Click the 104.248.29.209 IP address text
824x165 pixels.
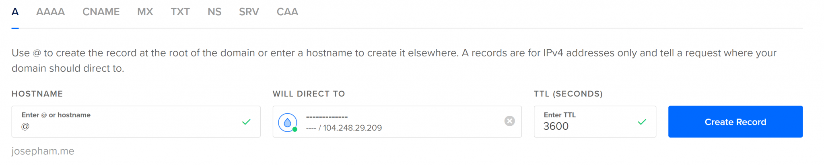(x=352, y=128)
